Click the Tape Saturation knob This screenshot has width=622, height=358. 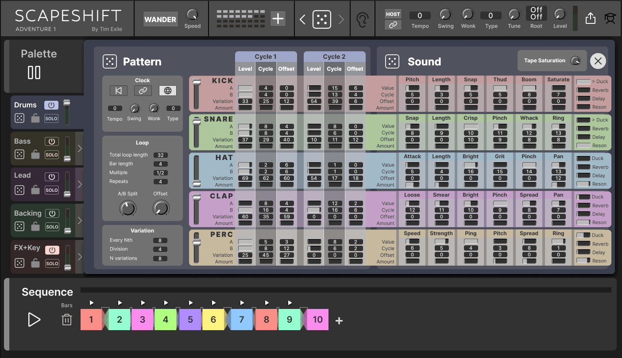(576, 61)
